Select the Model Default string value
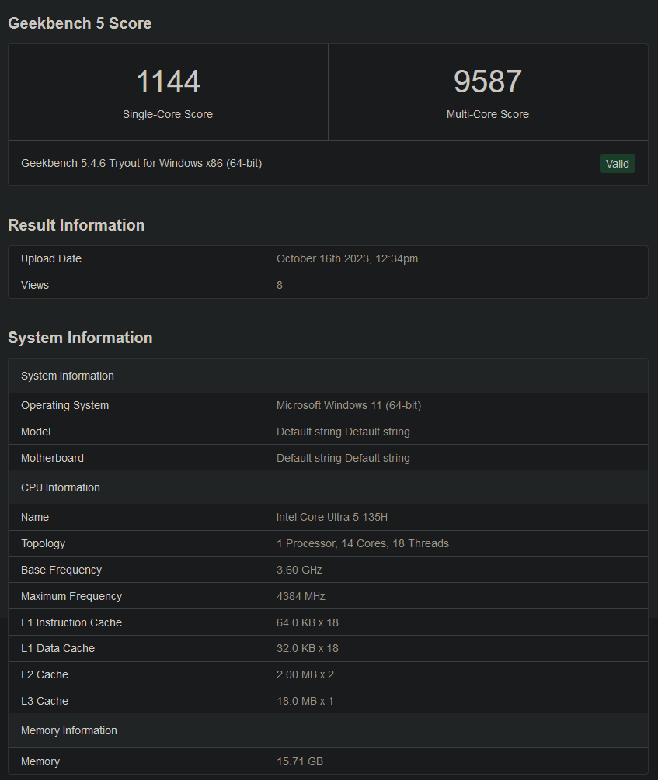Viewport: 658px width, 780px height. (x=343, y=432)
